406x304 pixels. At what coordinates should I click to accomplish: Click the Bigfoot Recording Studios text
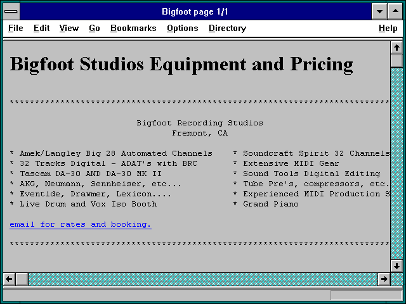pos(200,123)
